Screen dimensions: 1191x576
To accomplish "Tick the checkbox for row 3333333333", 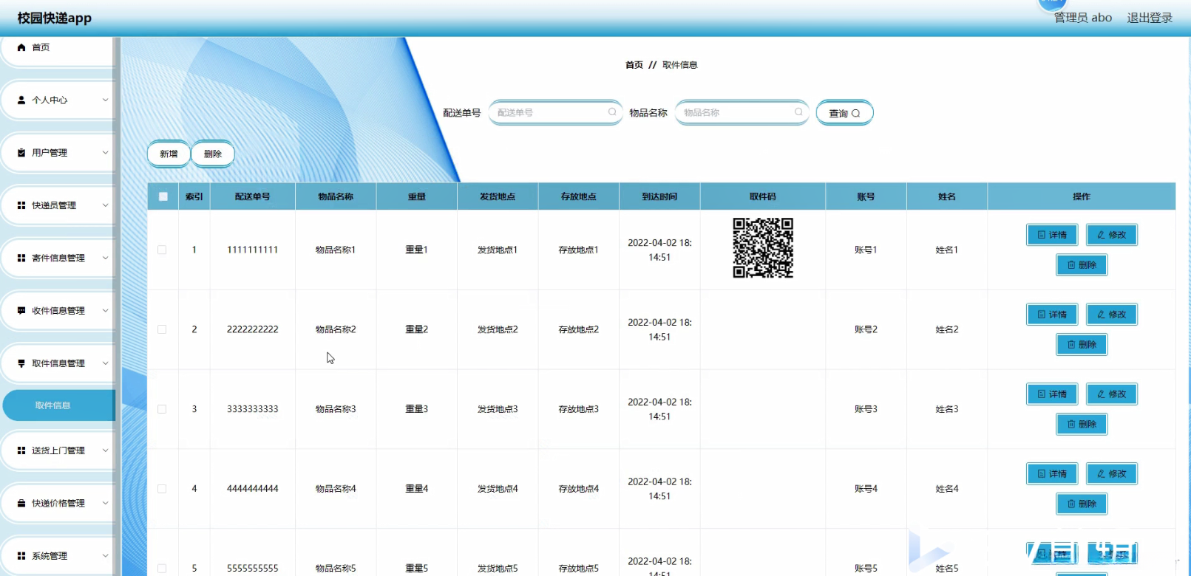I will (162, 409).
